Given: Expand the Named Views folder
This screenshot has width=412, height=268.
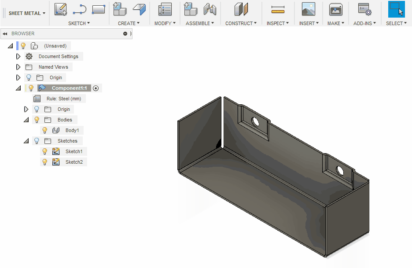Looking at the screenshot, I should [x=18, y=67].
